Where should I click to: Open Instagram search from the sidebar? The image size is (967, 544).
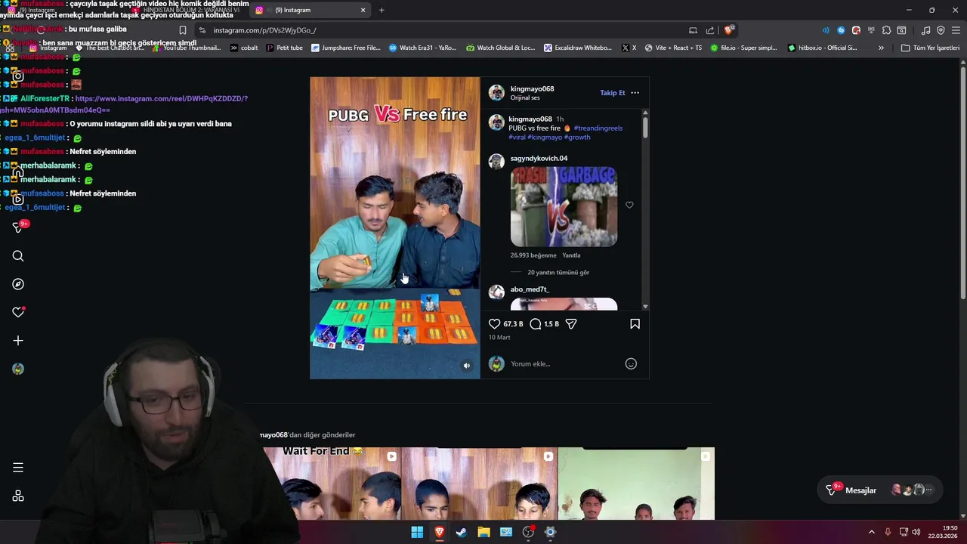(18, 256)
